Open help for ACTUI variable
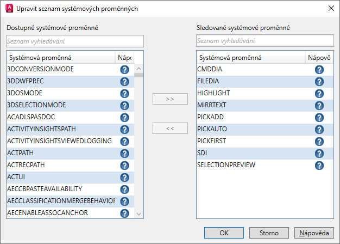Screen dimensions: 340x244 click(124, 177)
